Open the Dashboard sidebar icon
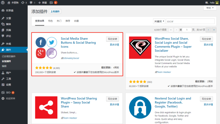The height and width of the screenshot is (124, 220). click(x=3, y=10)
